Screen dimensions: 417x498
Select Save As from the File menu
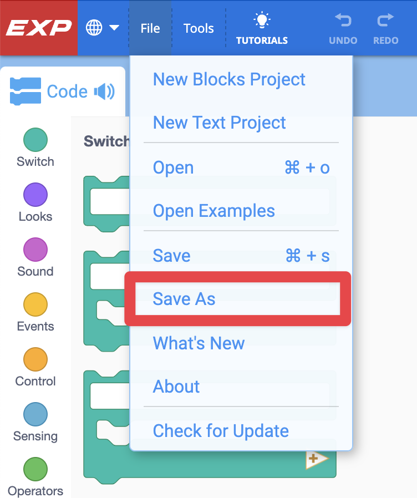pyautogui.click(x=184, y=299)
